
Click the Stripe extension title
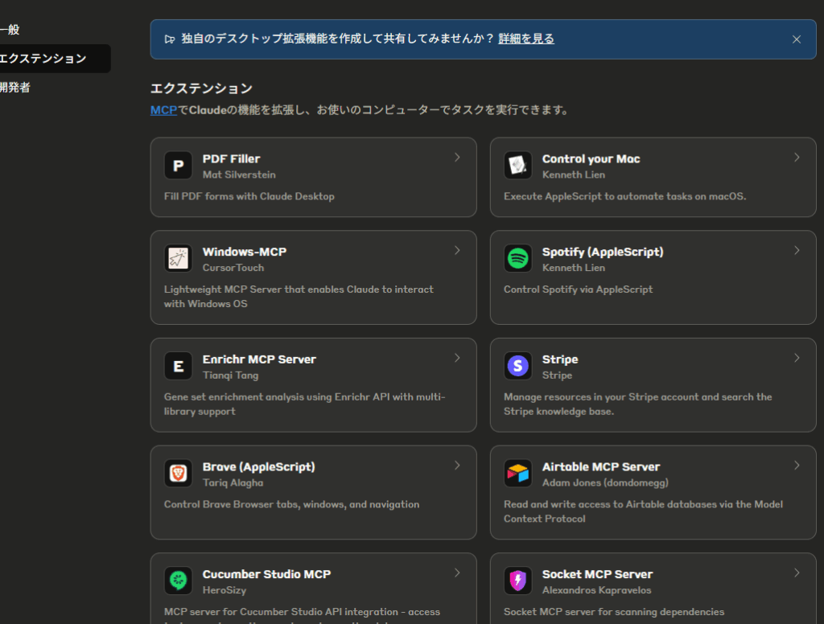[560, 359]
